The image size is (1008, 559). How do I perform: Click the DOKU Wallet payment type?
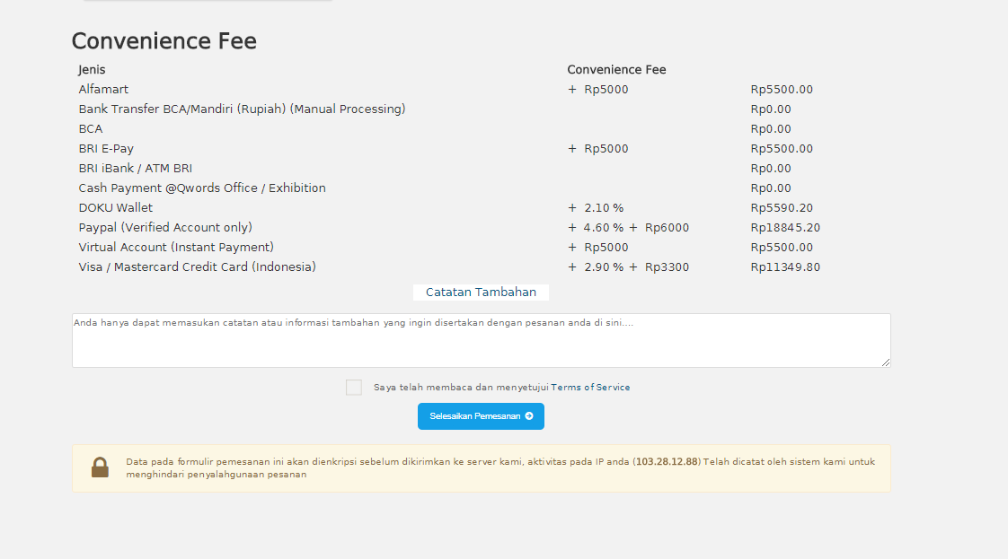click(x=116, y=208)
